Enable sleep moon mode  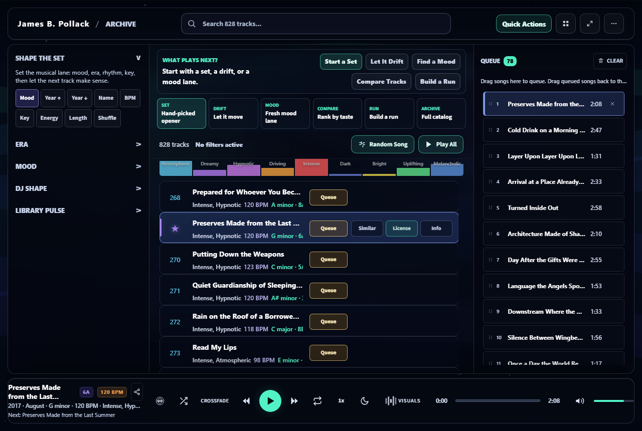coord(365,401)
